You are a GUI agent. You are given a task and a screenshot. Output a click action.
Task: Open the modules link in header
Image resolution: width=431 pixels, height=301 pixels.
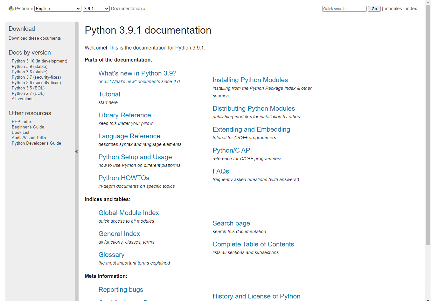(393, 9)
